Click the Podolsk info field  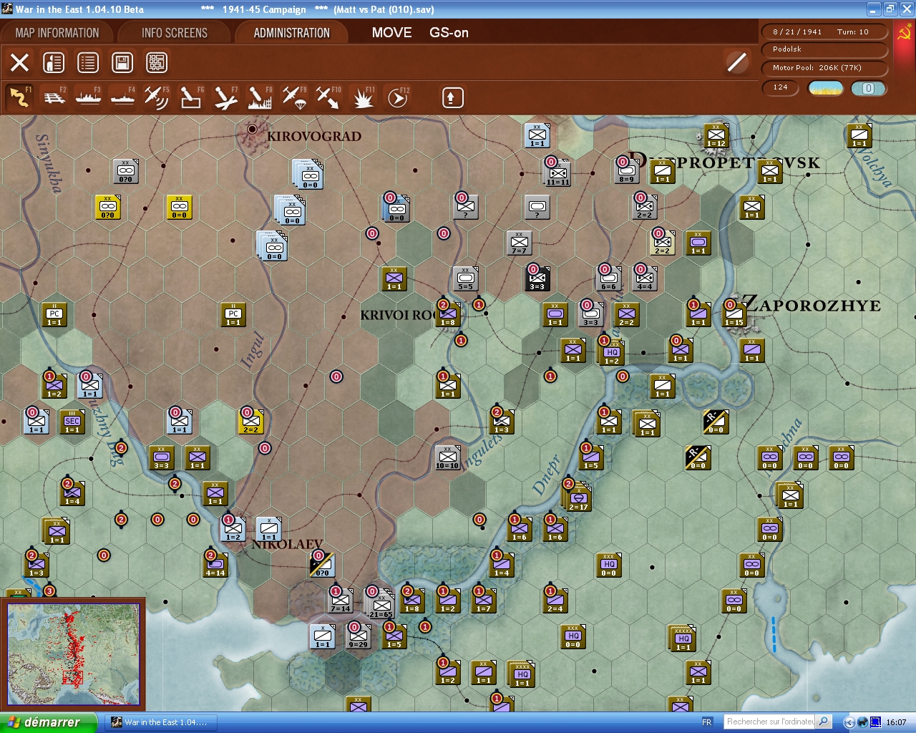827,49
